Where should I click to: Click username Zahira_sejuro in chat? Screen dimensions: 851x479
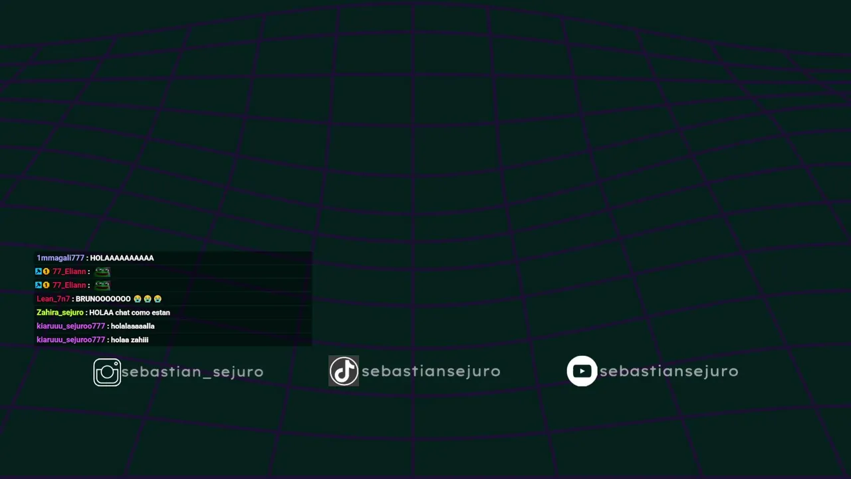[x=60, y=313]
